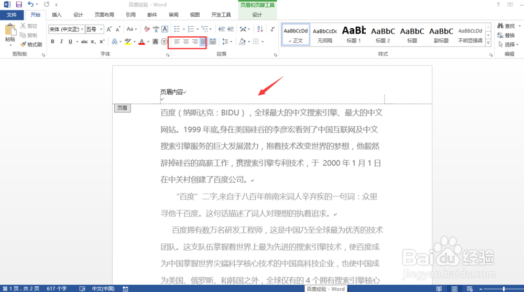Toggle Italic formatting
The width and height of the screenshot is (524, 292).
(61, 42)
